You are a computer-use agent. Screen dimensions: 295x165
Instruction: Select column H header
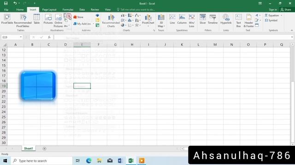point(132,45)
